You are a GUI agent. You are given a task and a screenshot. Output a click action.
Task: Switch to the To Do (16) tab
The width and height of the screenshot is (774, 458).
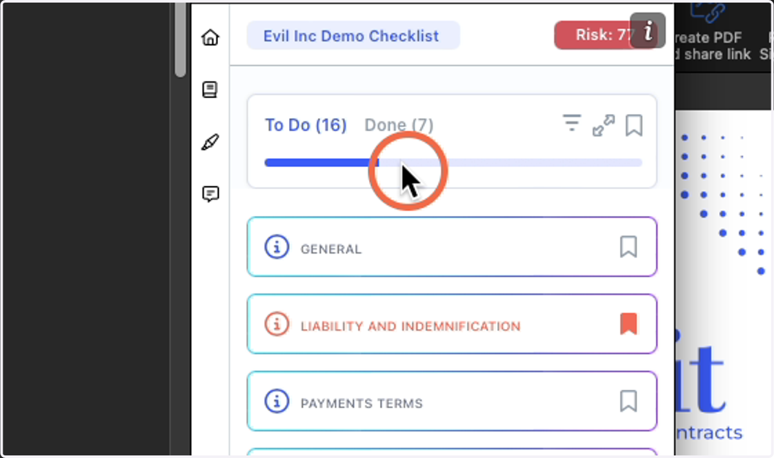306,125
